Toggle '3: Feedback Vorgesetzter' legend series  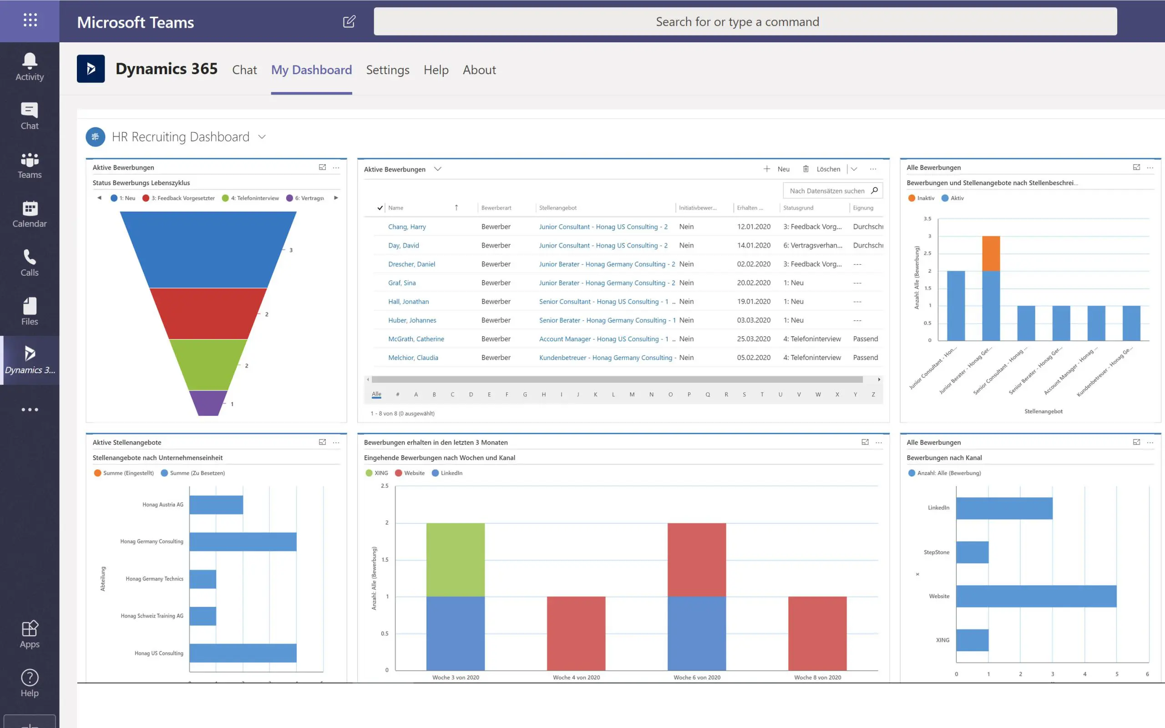pyautogui.click(x=178, y=198)
